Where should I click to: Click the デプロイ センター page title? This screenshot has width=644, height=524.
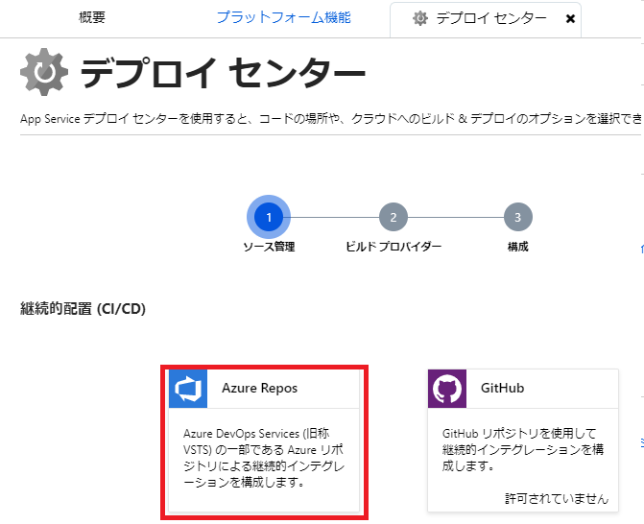[x=223, y=73]
